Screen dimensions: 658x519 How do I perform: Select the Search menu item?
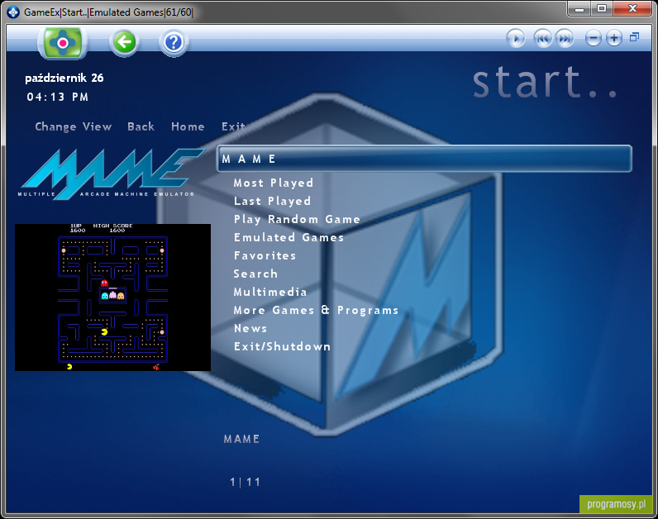pyautogui.click(x=255, y=274)
